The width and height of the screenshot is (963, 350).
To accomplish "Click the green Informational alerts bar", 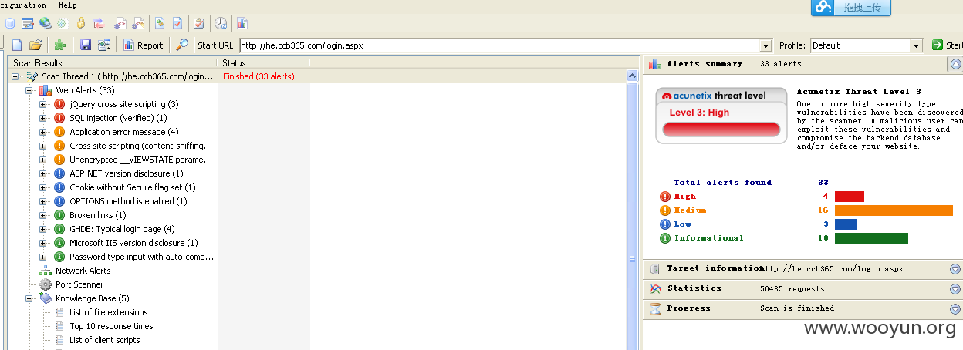I will 871,238.
